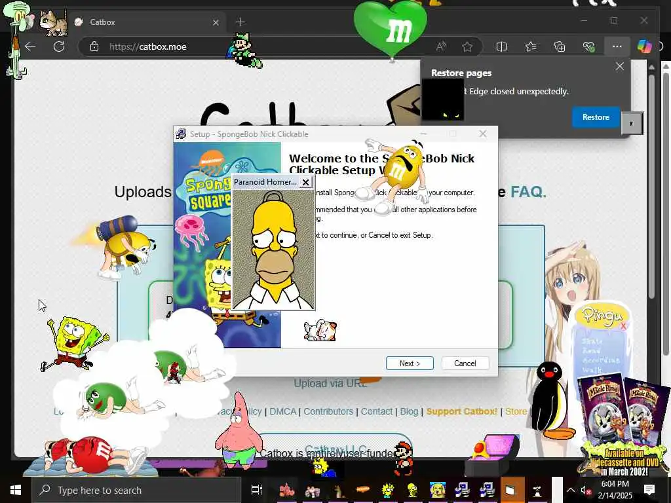Viewport: 671px width, 503px height.
Task: Dismiss the Restore pages popup
Action: pos(619,66)
